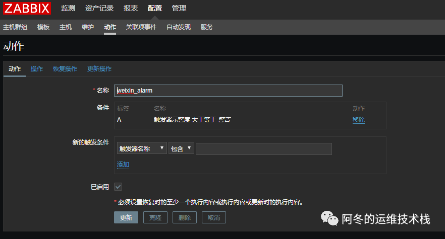Open the 报表 top menu
Viewport: 445px width, 239px height.
pos(131,8)
